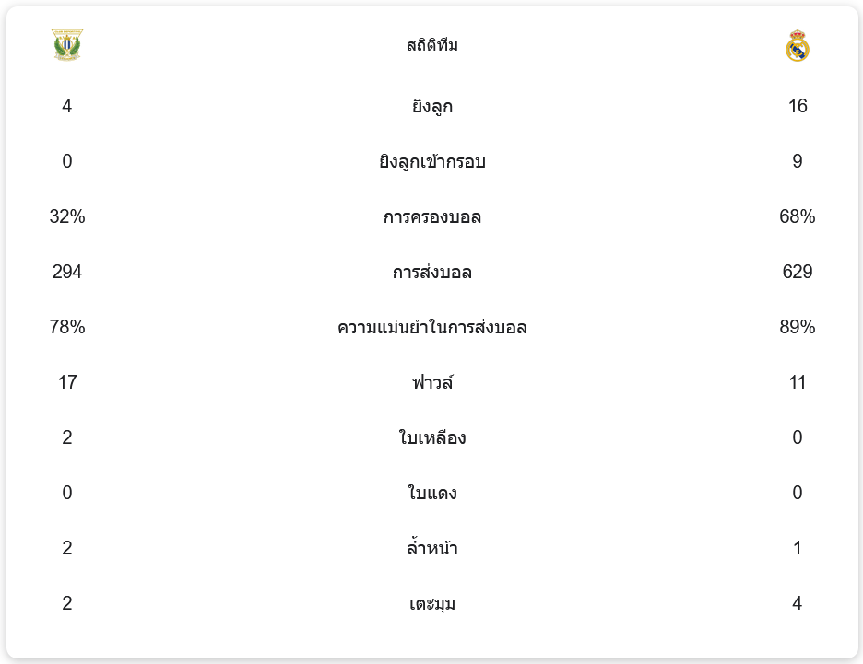Click the Real Madrid crest icon

point(798,45)
